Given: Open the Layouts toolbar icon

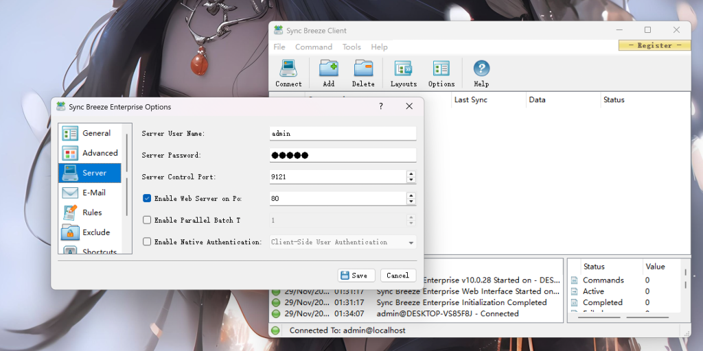Looking at the screenshot, I should (x=403, y=69).
